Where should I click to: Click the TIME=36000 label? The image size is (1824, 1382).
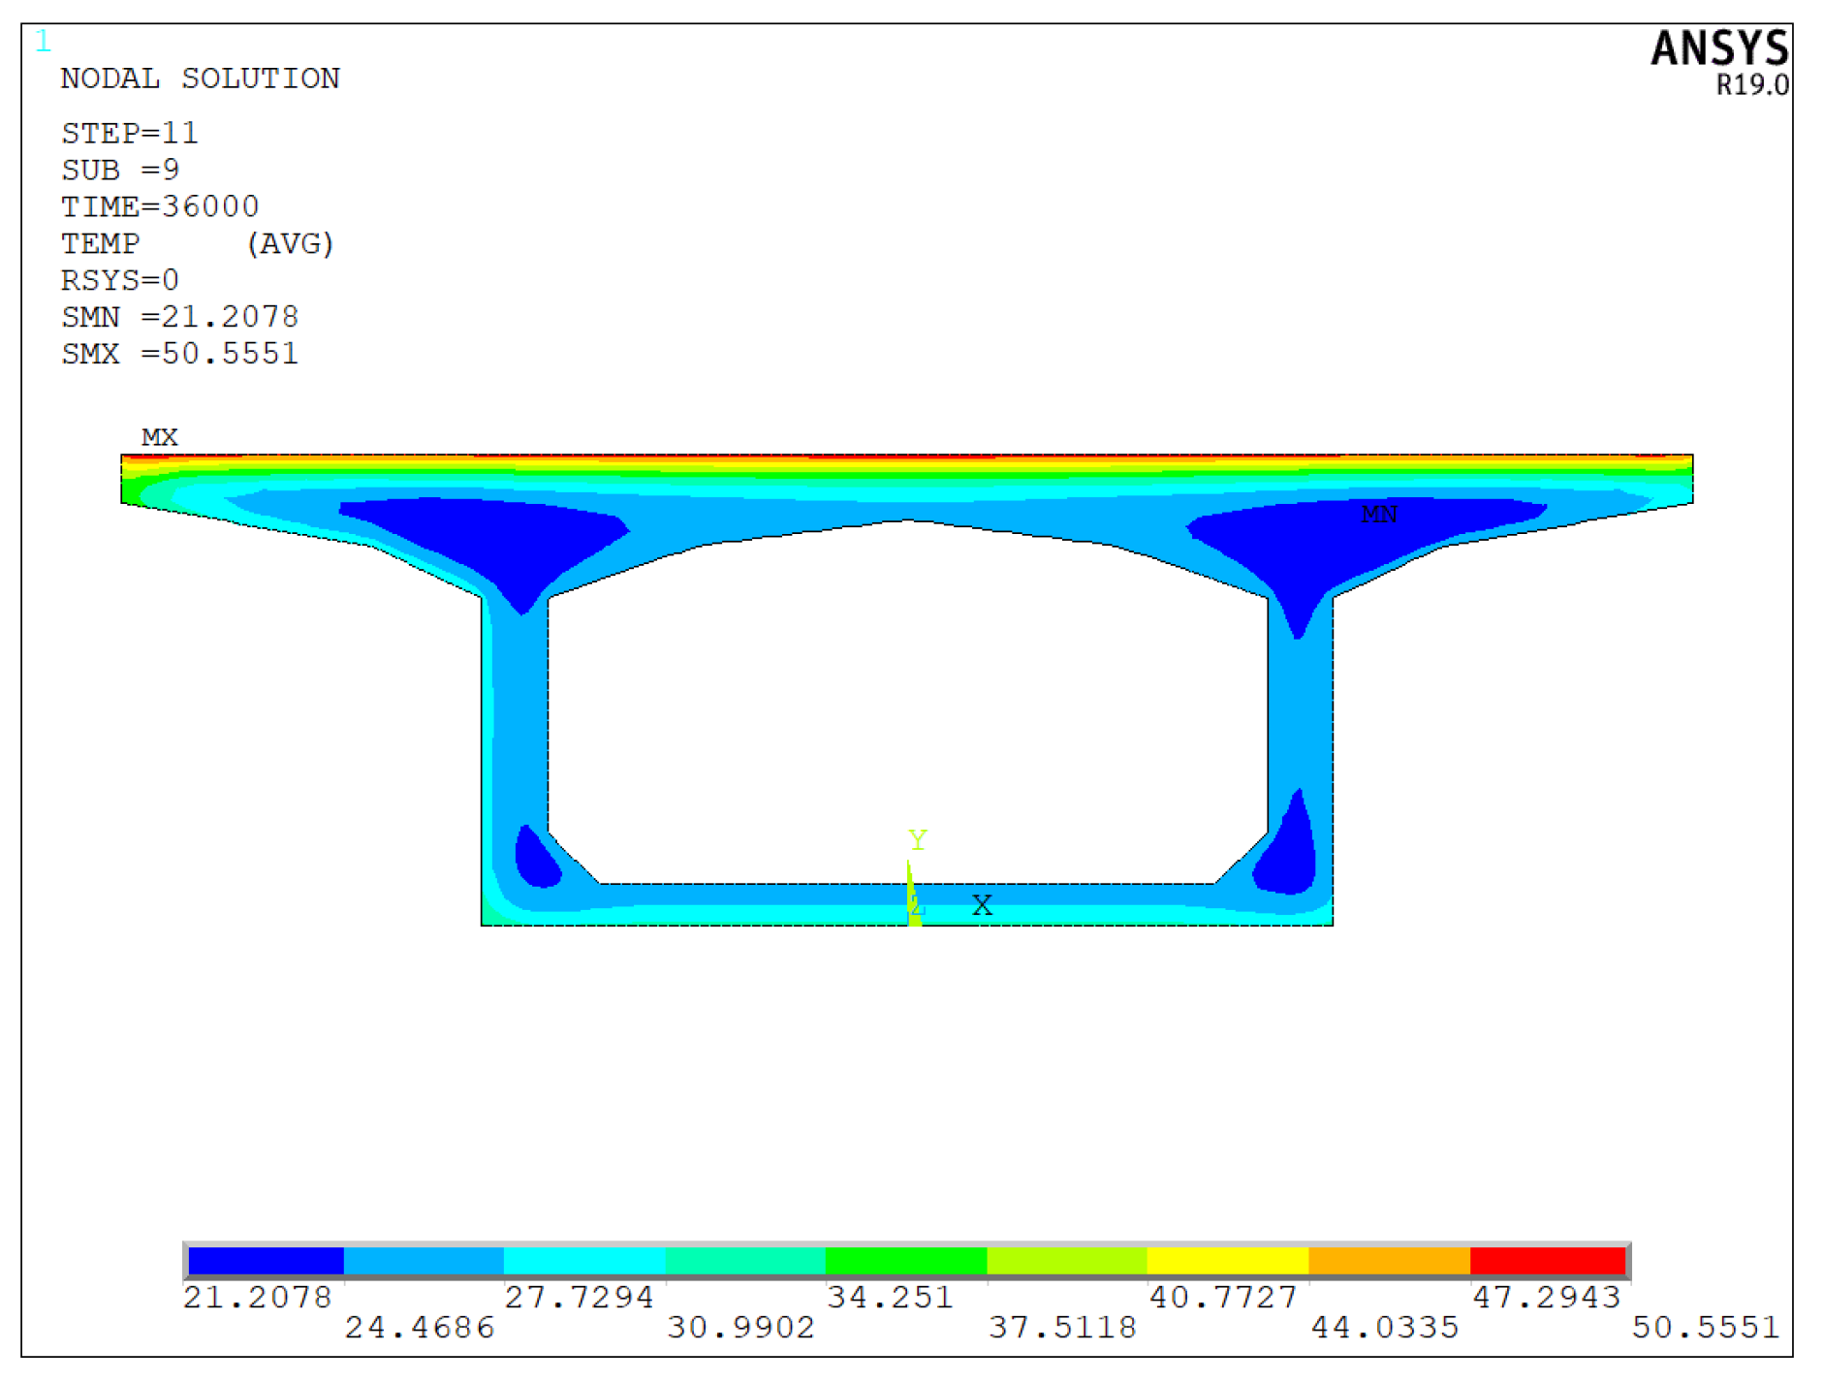(160, 206)
